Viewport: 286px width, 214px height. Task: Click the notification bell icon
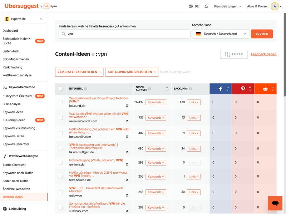[206, 6]
